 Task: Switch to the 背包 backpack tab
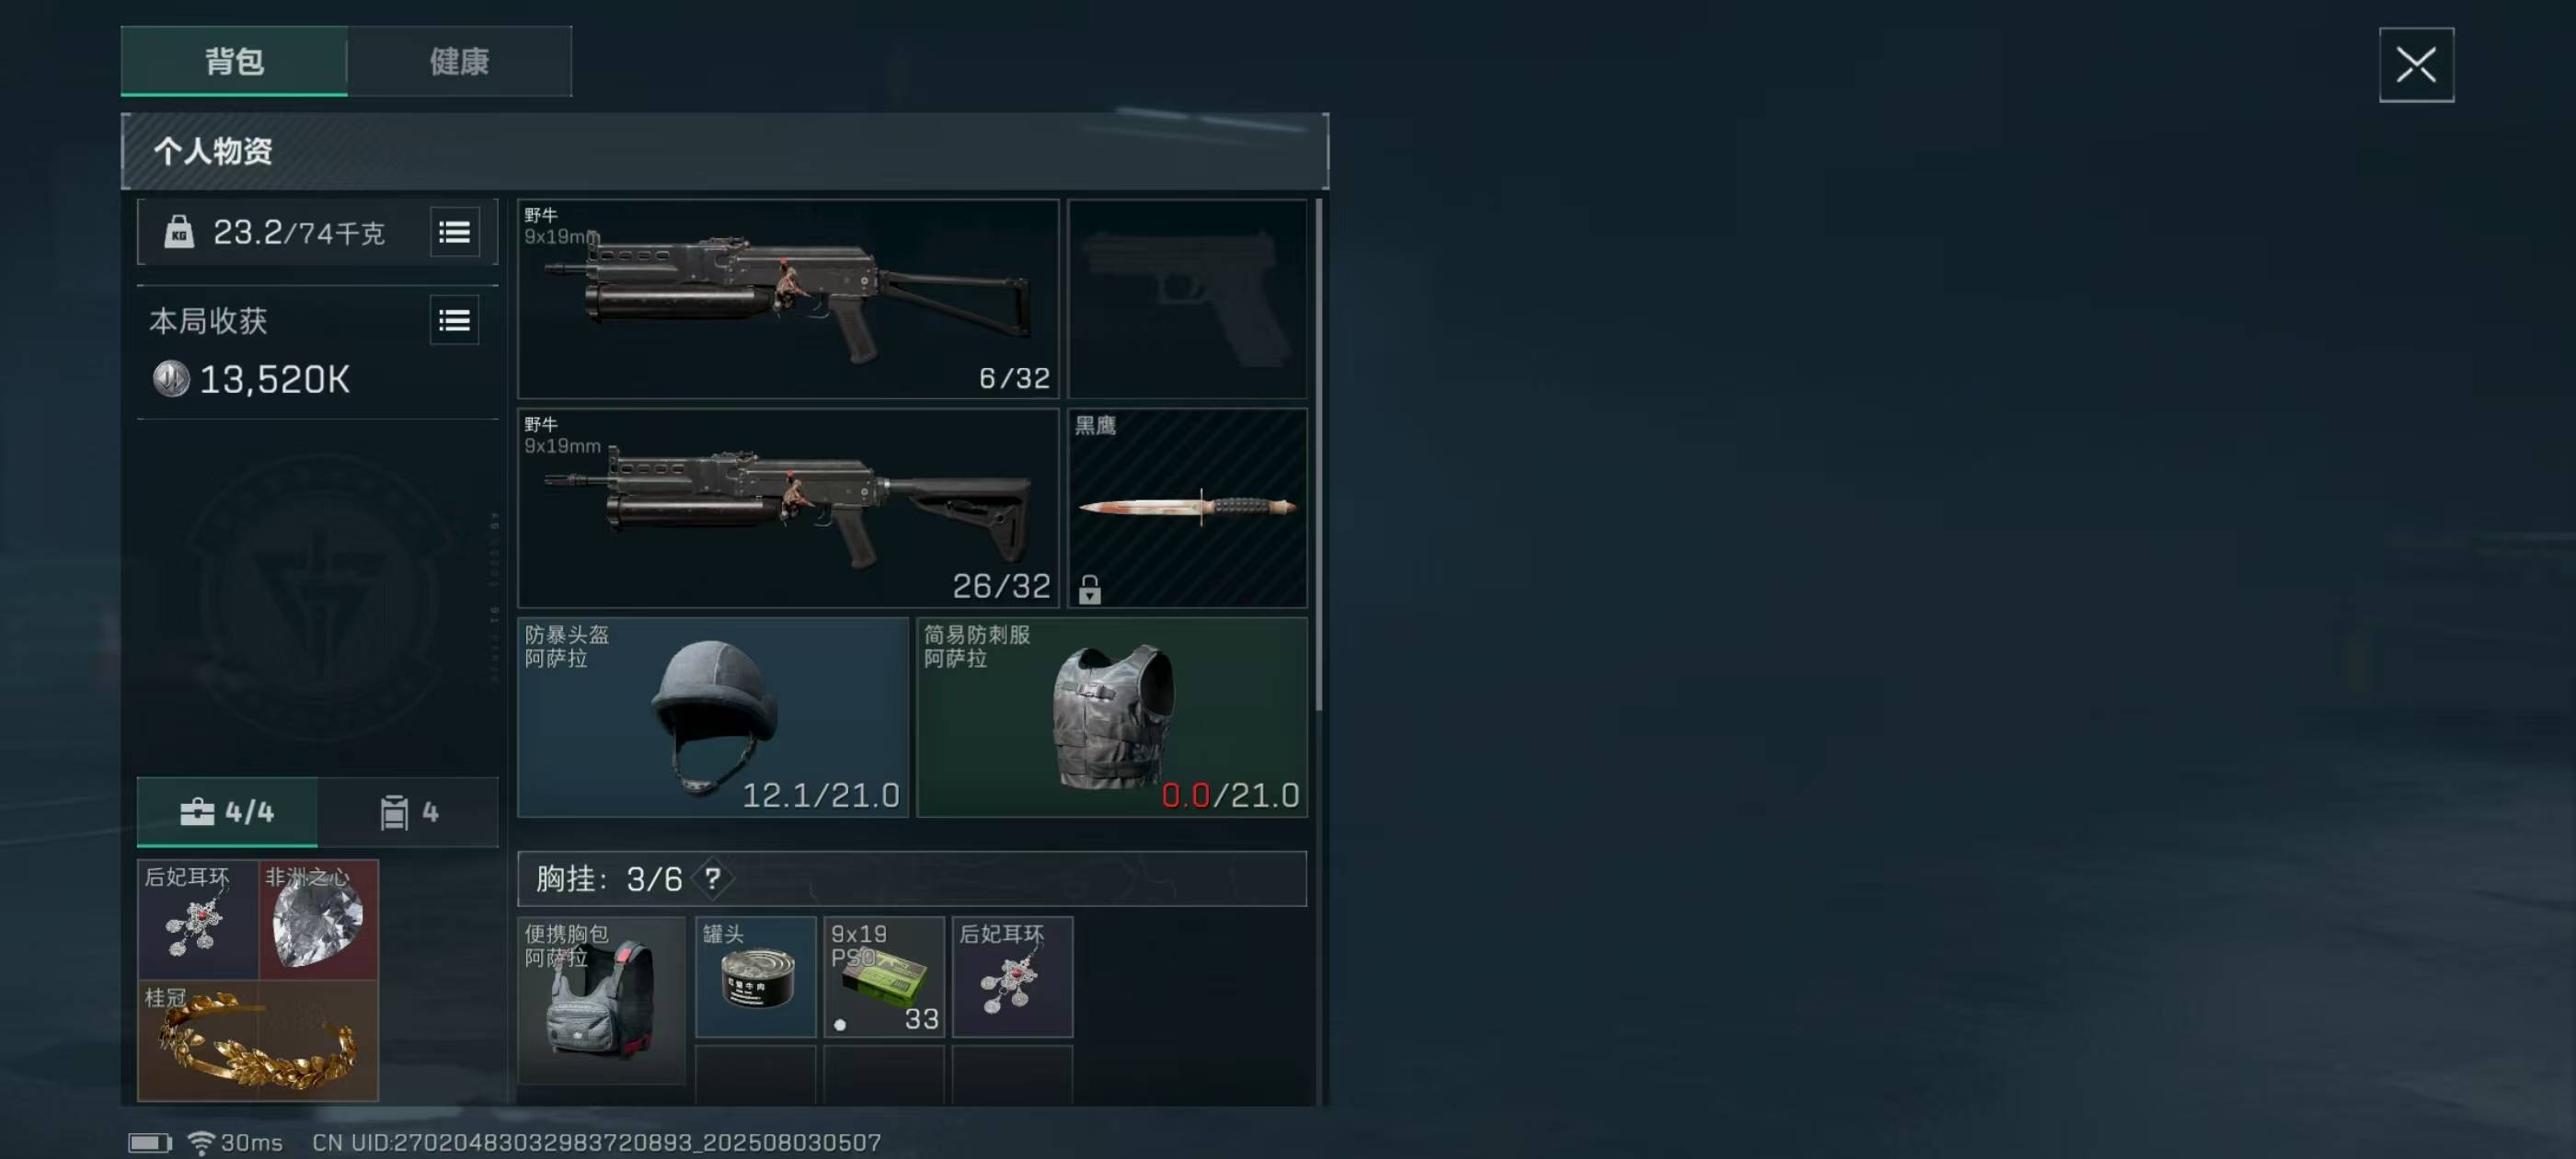(x=234, y=61)
